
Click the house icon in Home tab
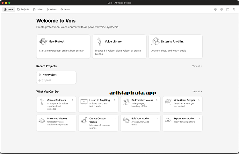pos(5,9)
